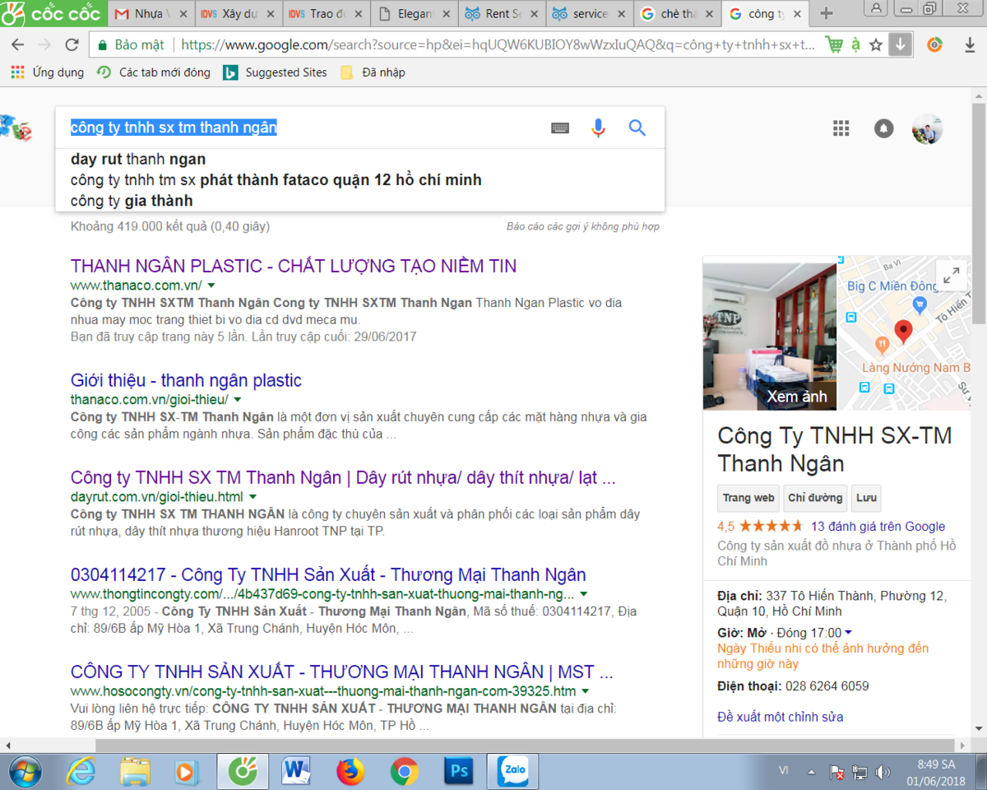Open Google notifications bell

click(x=884, y=128)
